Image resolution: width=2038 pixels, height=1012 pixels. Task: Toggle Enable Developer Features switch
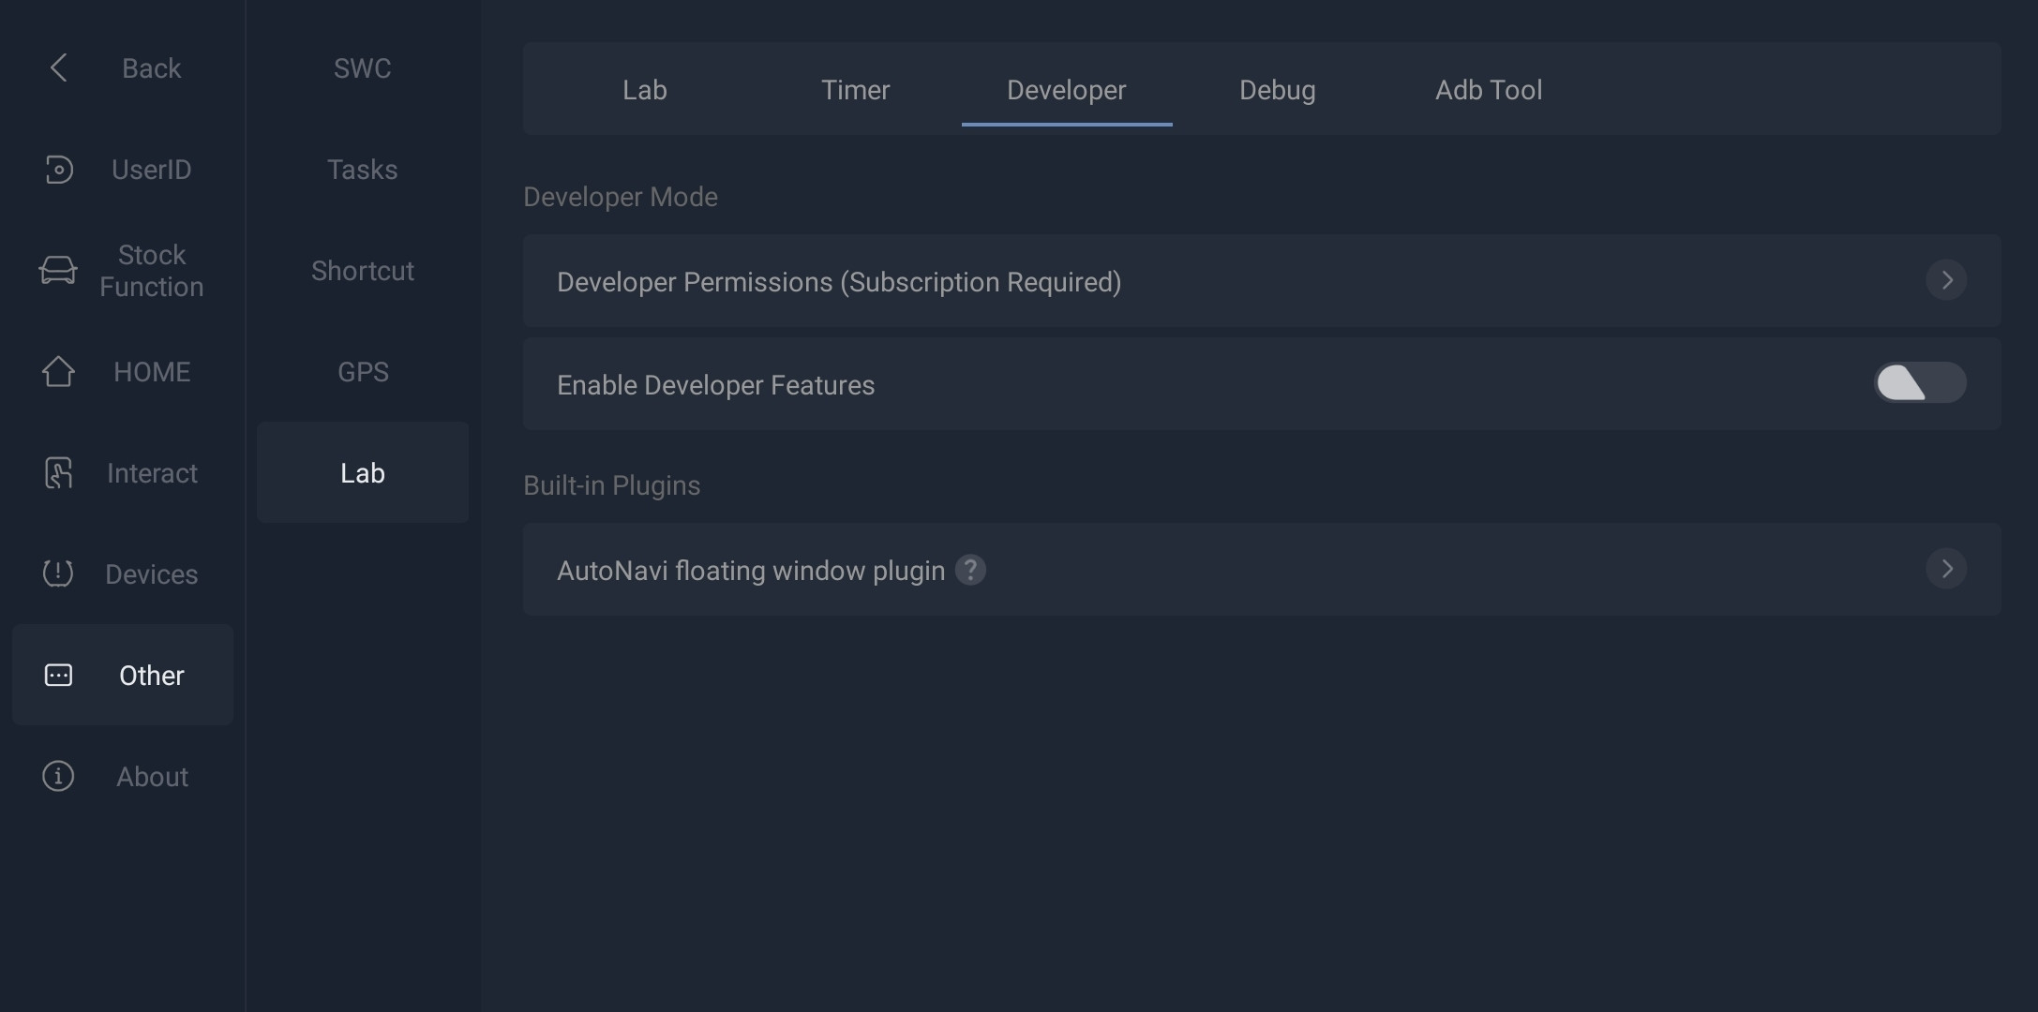pos(1920,382)
